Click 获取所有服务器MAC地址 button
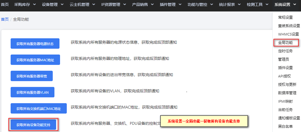The width and height of the screenshot is (301, 132). pos(35,60)
